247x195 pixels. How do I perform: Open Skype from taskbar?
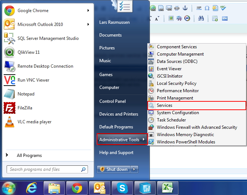point(122,188)
